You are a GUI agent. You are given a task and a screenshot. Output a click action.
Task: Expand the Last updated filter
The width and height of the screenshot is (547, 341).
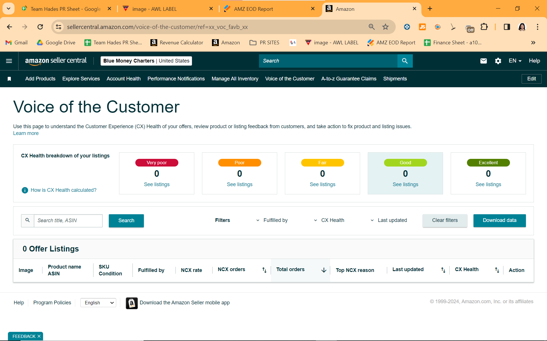tap(389, 220)
